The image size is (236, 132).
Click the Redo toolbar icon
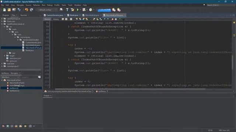pos(31,10)
